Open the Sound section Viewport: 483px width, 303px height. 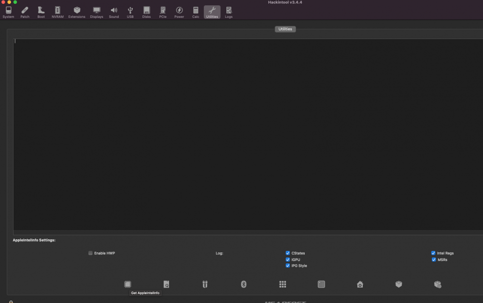[x=114, y=13]
